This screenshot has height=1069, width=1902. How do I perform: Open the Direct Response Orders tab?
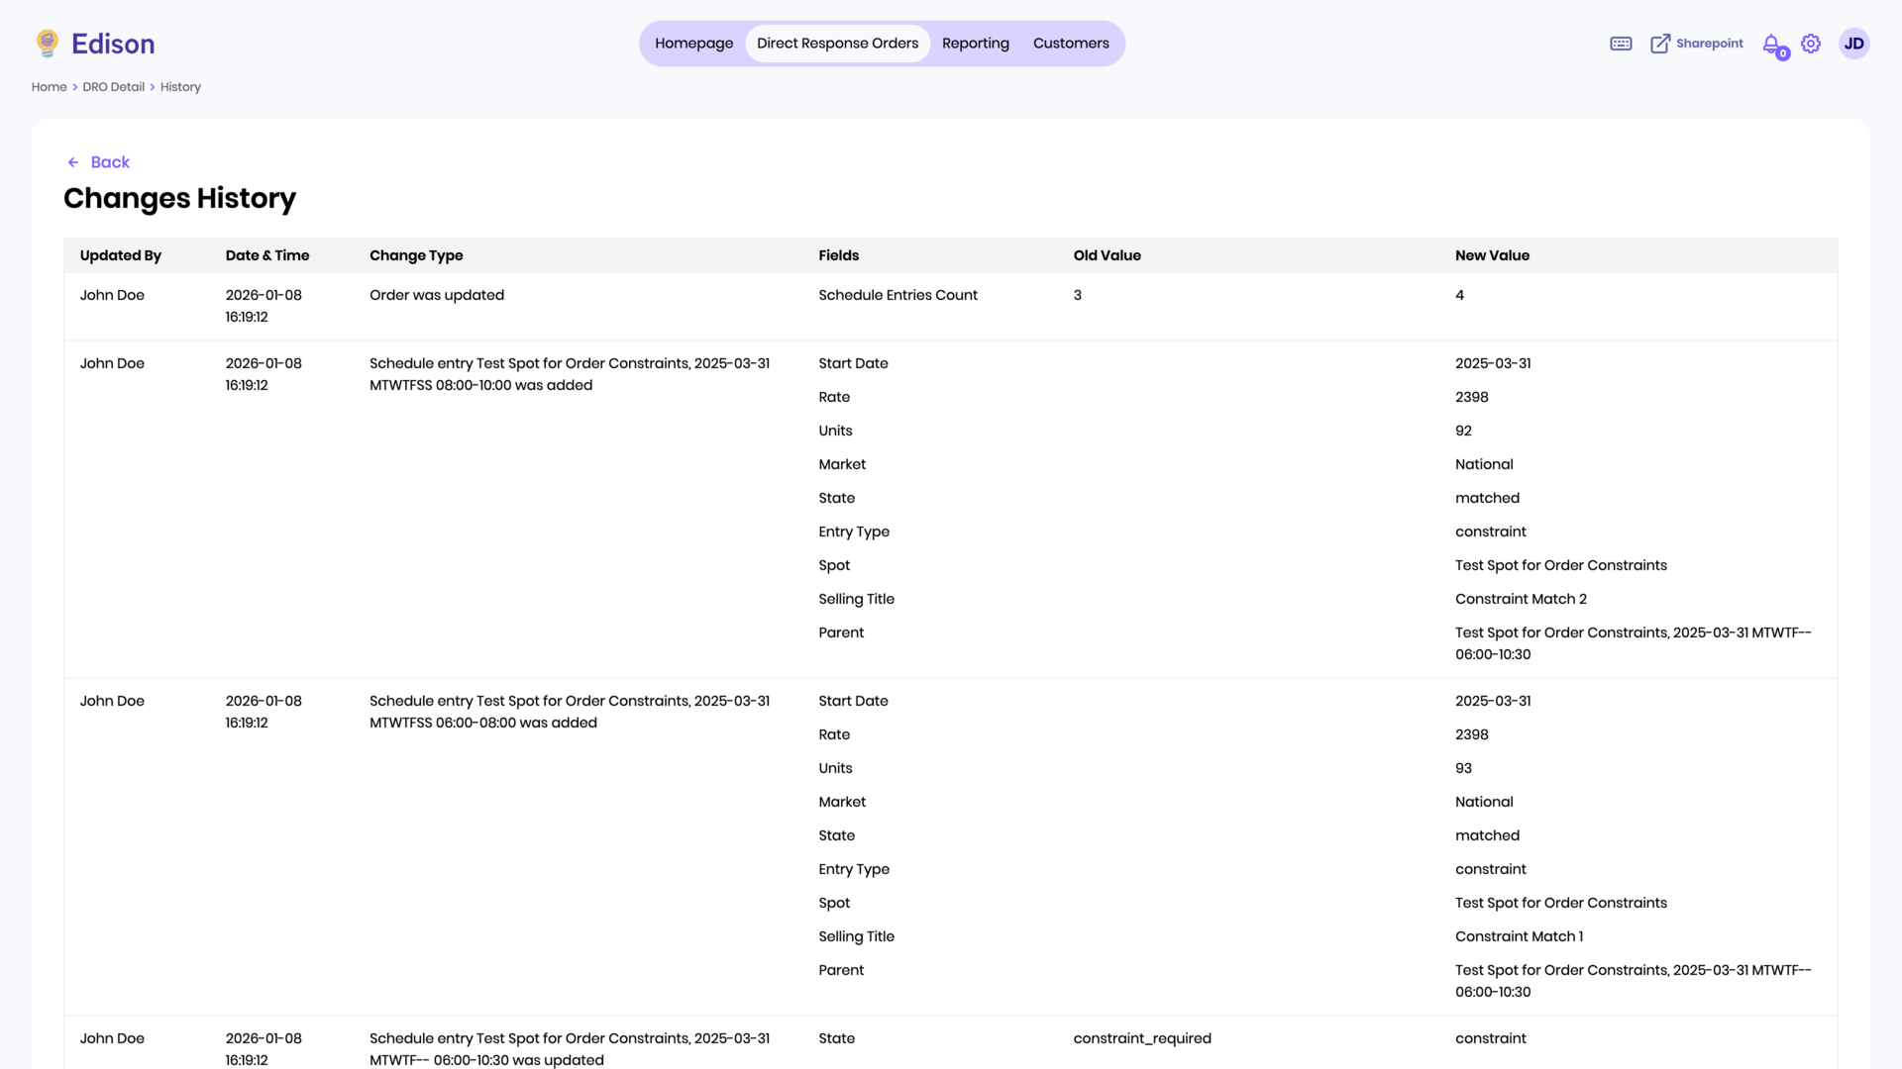coord(837,43)
